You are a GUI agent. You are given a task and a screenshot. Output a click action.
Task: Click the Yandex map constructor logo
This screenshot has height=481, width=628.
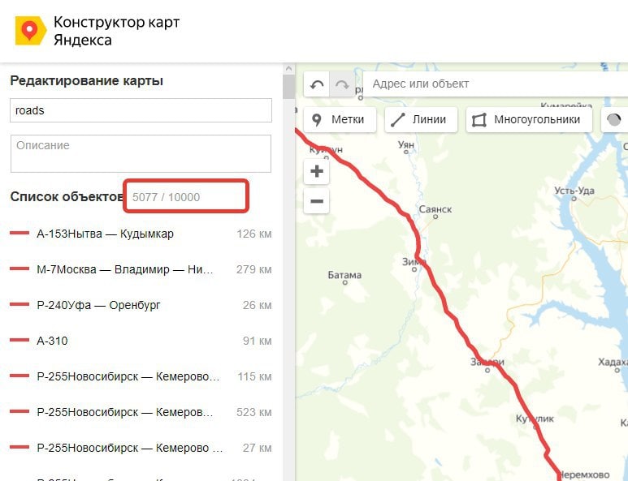point(30,31)
